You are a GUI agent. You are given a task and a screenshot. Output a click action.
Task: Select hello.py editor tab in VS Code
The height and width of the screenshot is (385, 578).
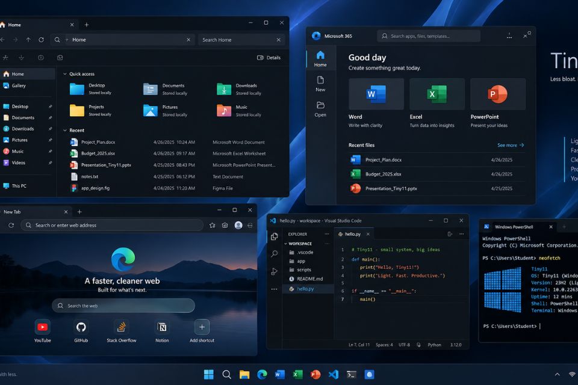pos(353,234)
